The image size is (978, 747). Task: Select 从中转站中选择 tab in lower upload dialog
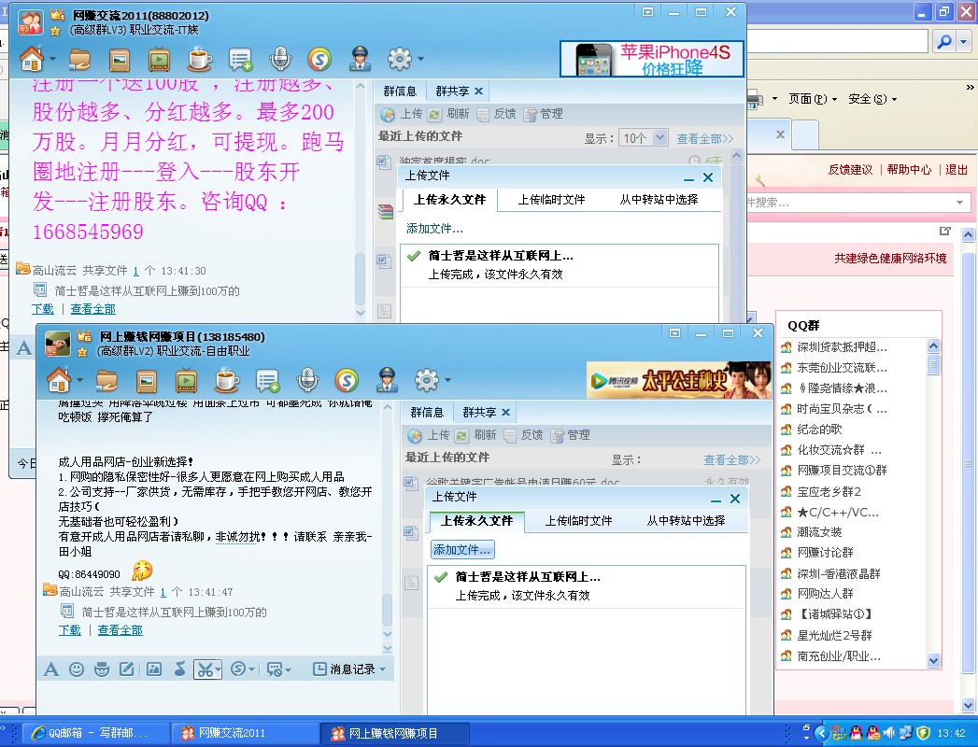pyautogui.click(x=686, y=521)
